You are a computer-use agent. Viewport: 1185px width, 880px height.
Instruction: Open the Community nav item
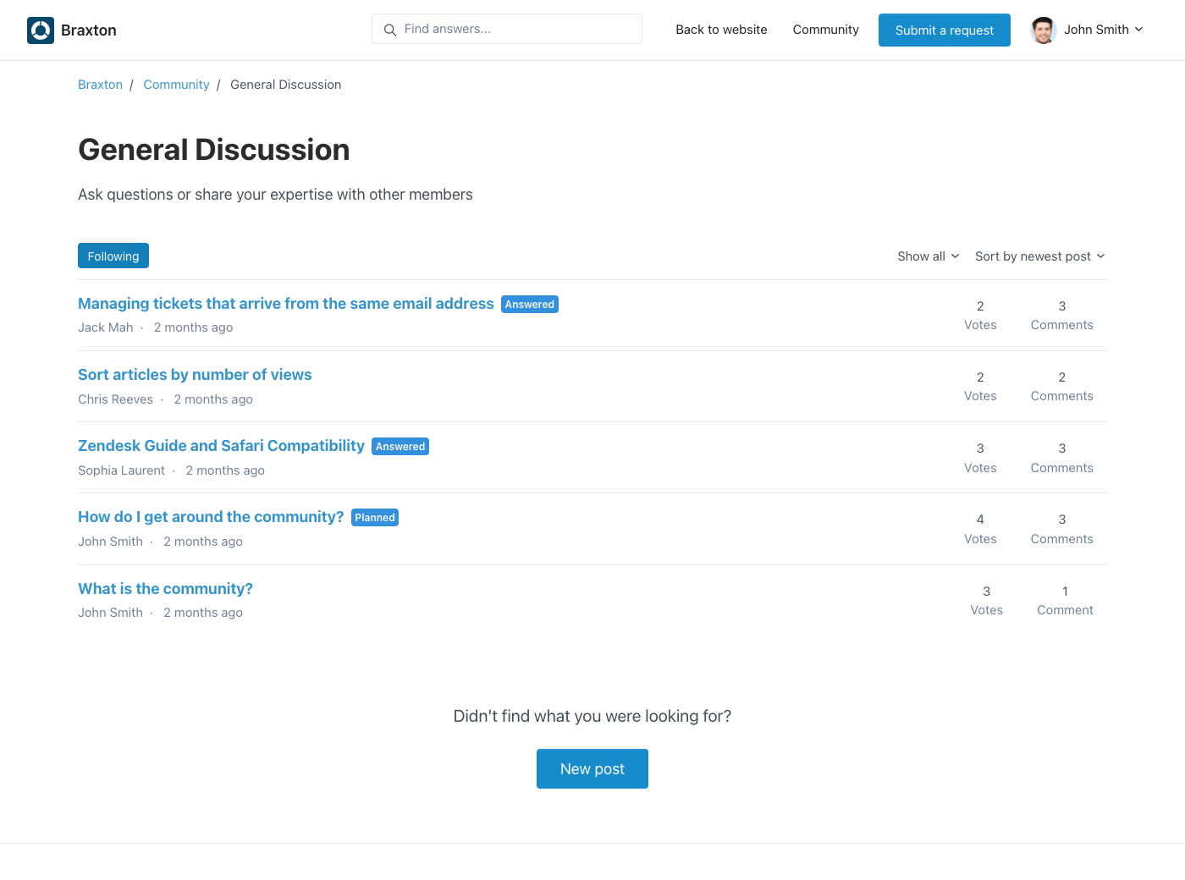(x=825, y=30)
